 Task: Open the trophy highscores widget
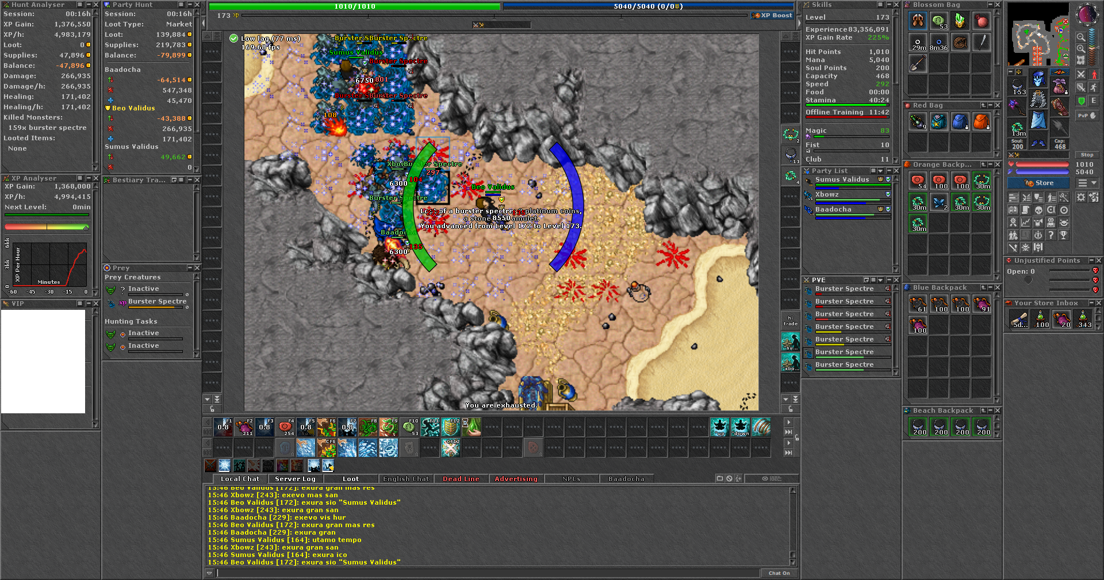pos(1064,235)
